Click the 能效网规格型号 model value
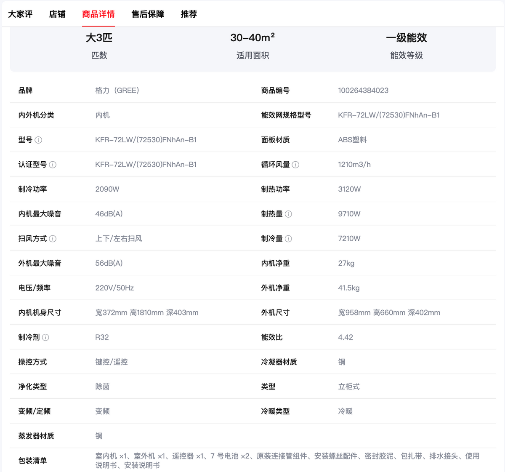The image size is (505, 472). pyautogui.click(x=389, y=115)
